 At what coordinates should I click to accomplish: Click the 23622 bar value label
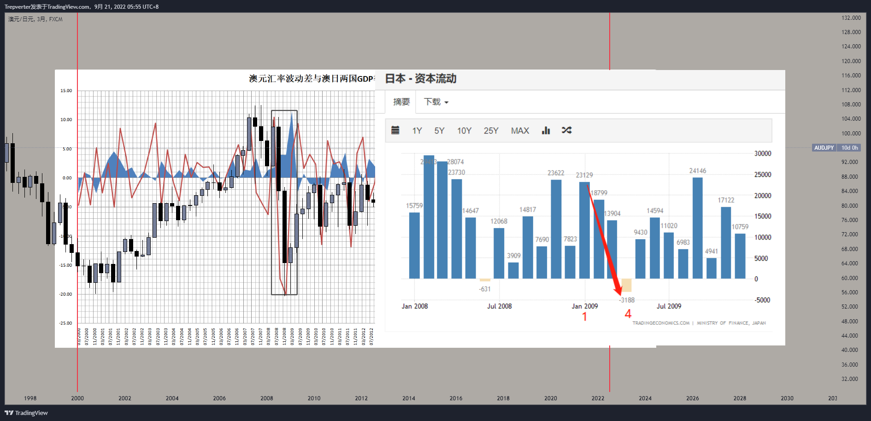click(x=556, y=173)
